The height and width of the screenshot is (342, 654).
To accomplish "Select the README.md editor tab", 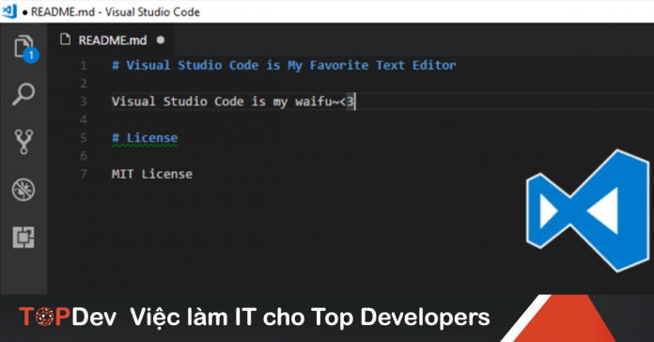I will coord(111,40).
